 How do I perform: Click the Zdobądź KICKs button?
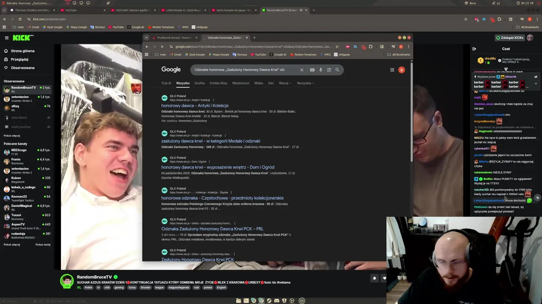click(x=510, y=38)
